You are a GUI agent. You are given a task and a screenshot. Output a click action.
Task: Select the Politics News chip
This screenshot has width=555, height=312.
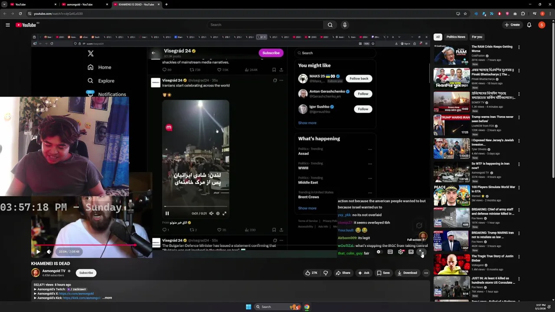[x=456, y=37]
